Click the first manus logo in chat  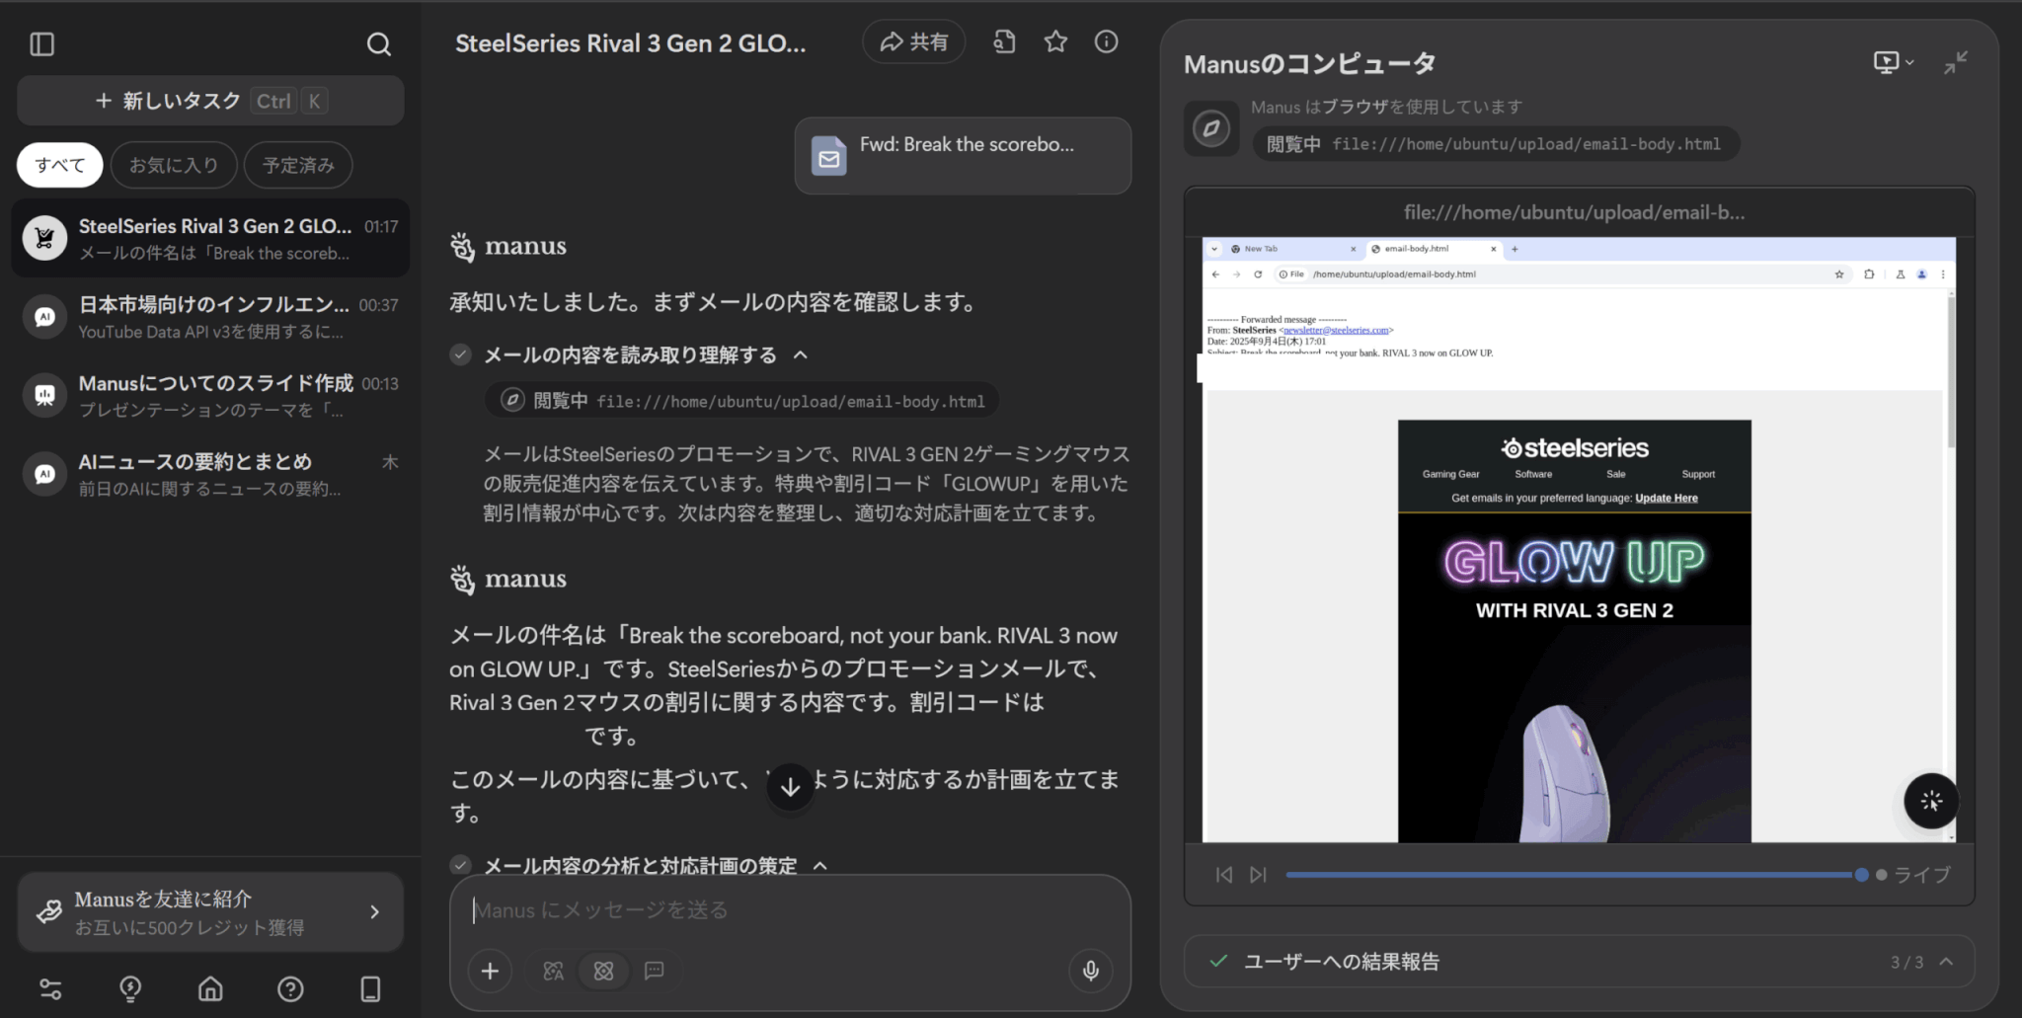[x=508, y=246]
